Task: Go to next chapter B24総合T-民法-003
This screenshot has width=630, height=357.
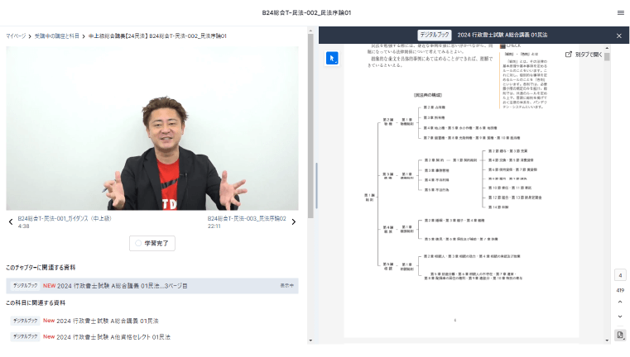Action: pos(293,221)
